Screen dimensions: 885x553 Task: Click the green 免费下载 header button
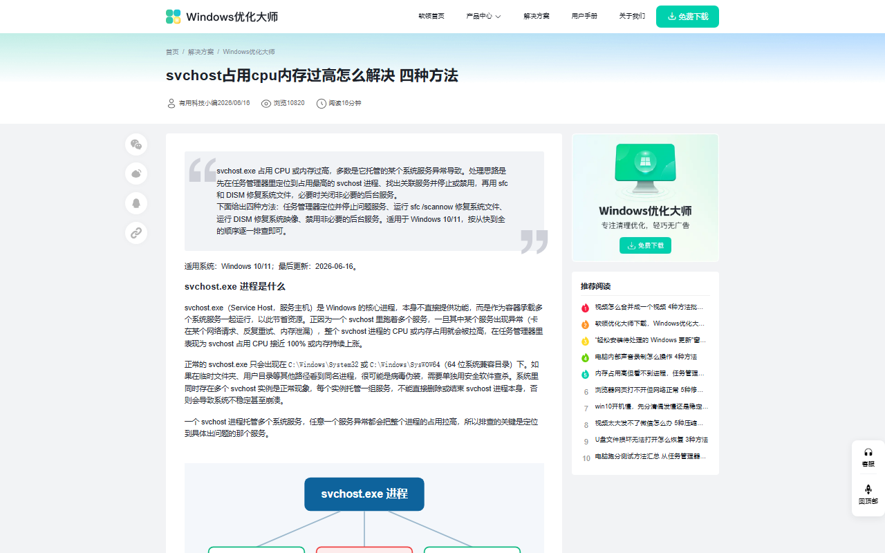(x=687, y=17)
